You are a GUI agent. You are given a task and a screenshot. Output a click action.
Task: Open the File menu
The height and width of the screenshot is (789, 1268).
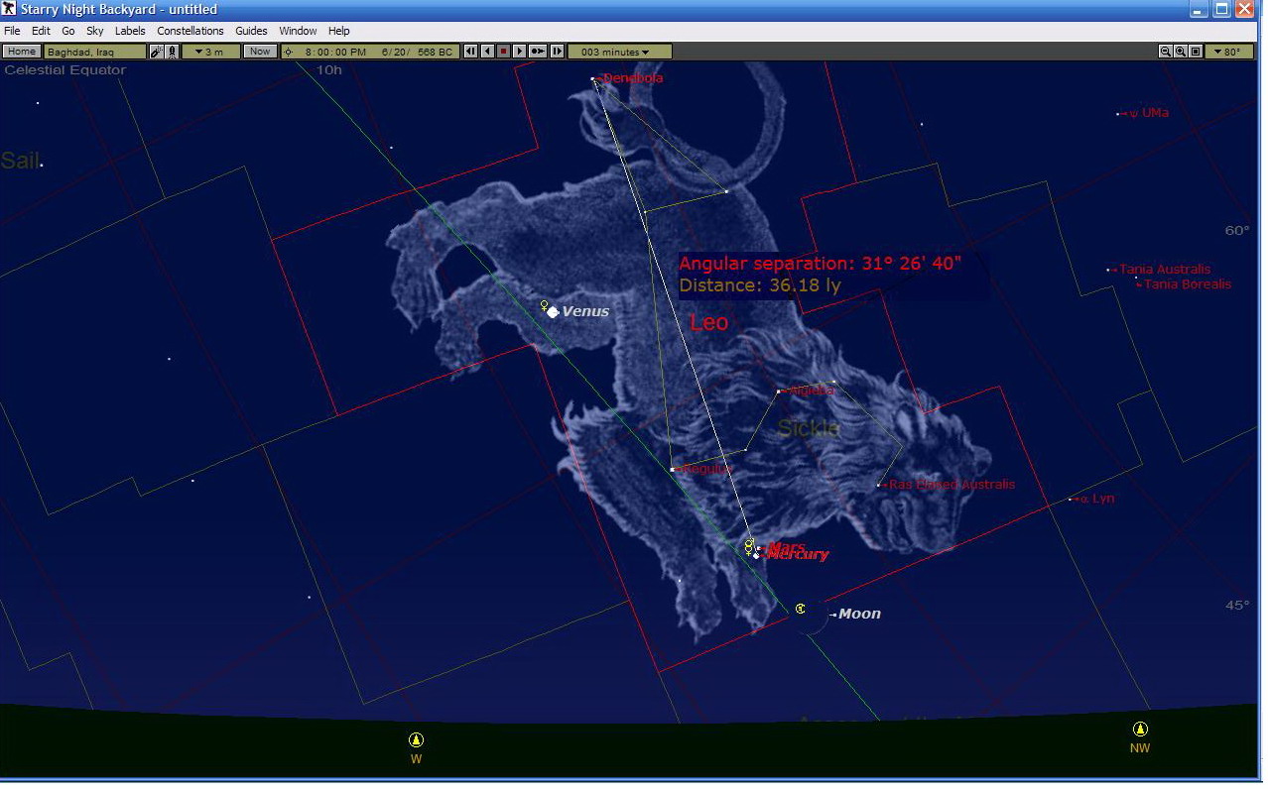point(12,31)
